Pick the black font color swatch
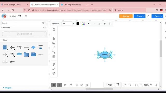Viewport: 166px width, 93px height. 78,24
